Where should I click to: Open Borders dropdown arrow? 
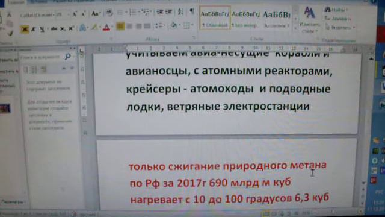[x=192, y=25]
